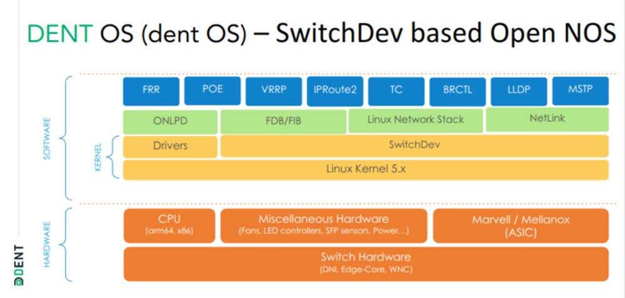Select the FDB/FIB green box
The image size is (625, 298).
click(283, 120)
